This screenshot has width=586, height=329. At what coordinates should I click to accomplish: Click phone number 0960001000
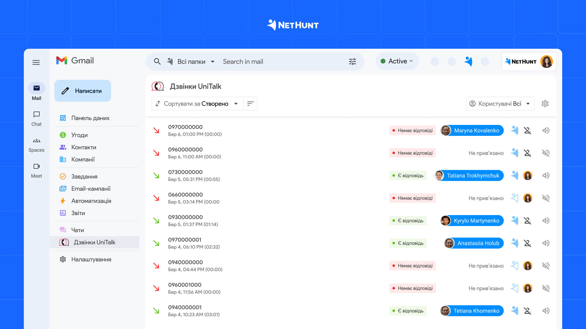click(x=185, y=285)
